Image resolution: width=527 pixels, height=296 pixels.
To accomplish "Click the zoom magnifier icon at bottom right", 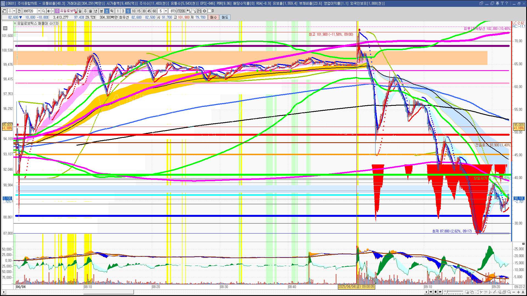I will (x=509, y=292).
